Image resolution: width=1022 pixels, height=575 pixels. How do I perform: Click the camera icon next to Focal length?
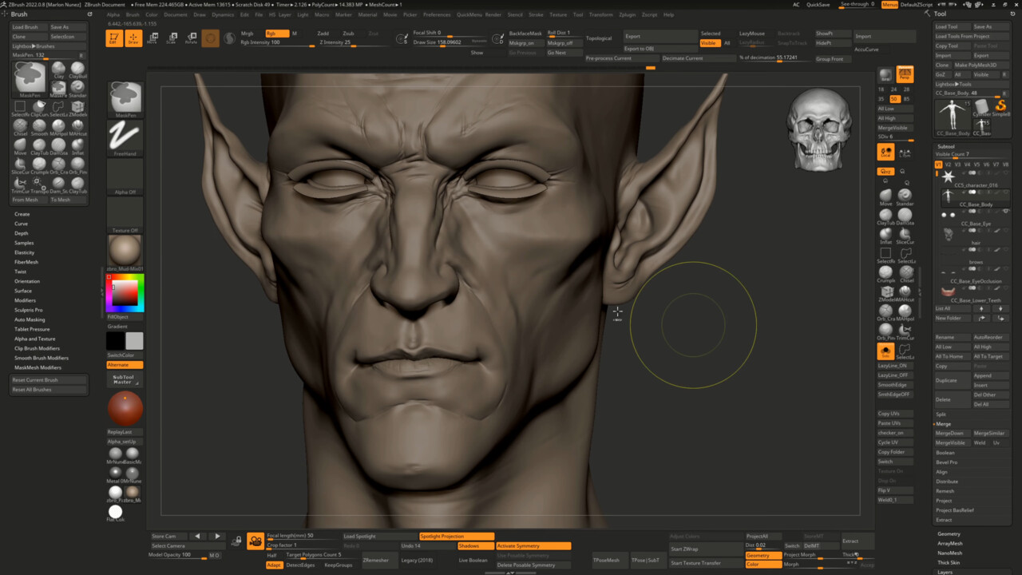click(x=255, y=541)
